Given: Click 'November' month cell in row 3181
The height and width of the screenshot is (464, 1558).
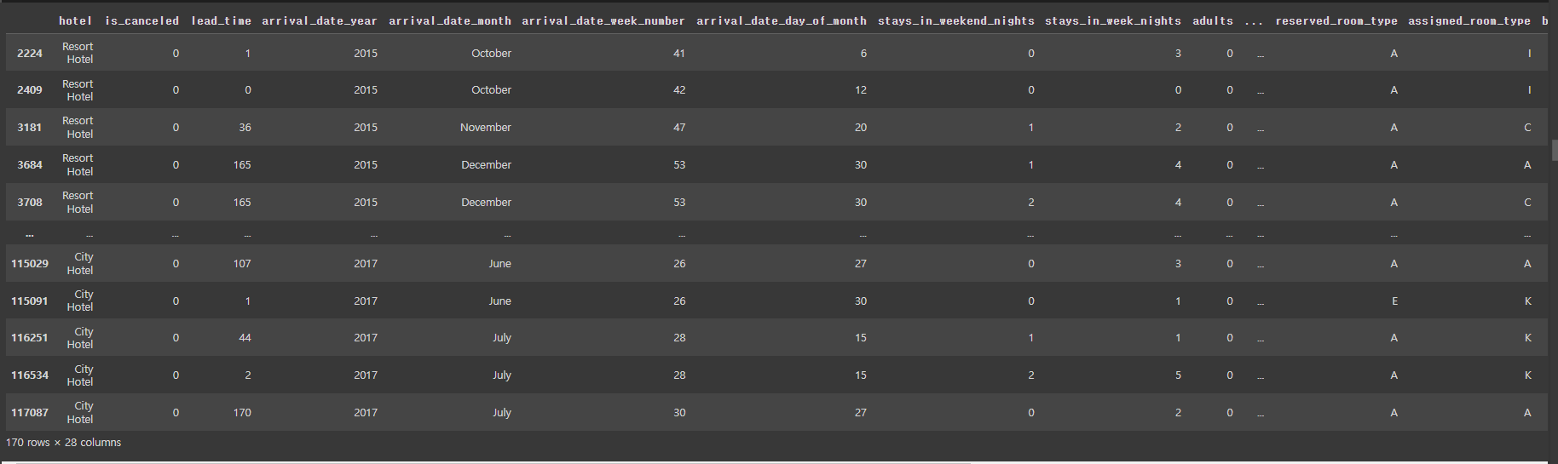Looking at the screenshot, I should tap(486, 127).
